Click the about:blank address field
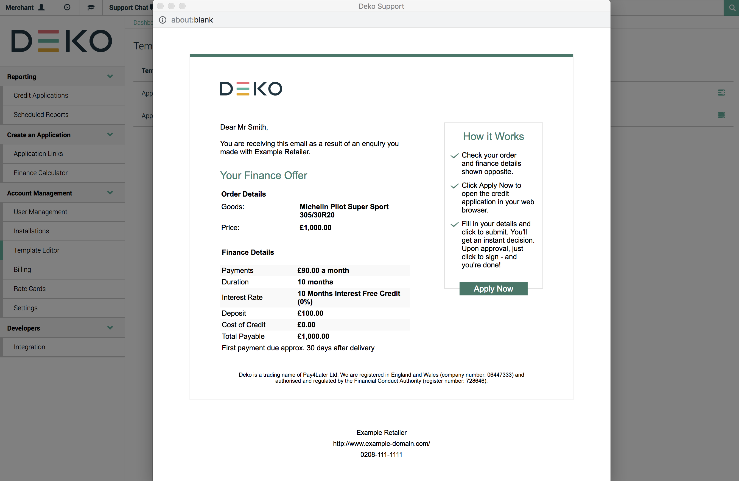Viewport: 739px width, 481px height. click(192, 20)
